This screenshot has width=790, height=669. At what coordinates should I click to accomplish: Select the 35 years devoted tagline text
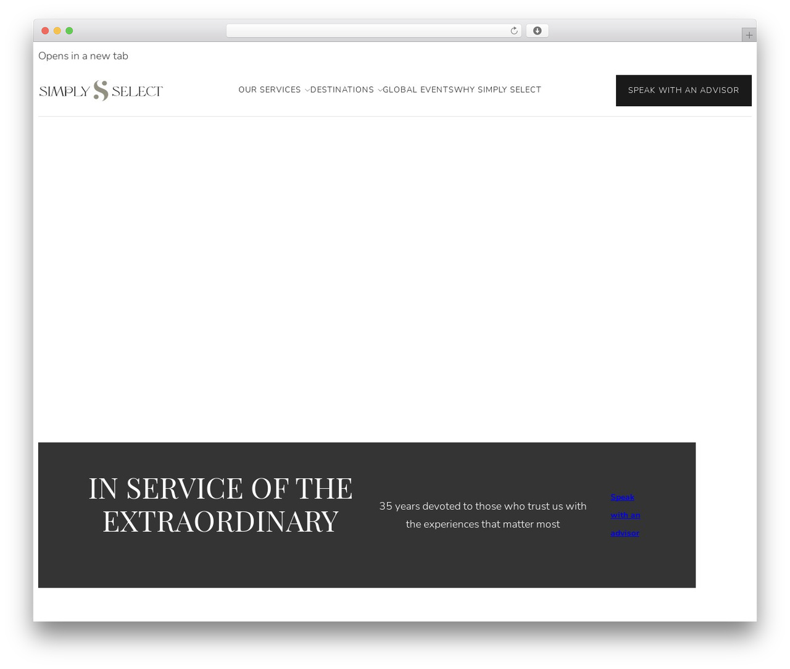pos(483,515)
